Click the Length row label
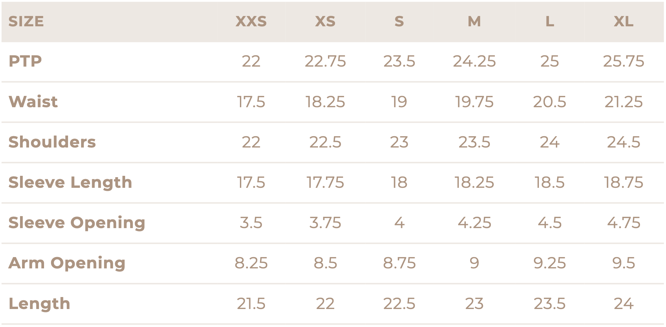This screenshot has width=666, height=327. click(39, 304)
